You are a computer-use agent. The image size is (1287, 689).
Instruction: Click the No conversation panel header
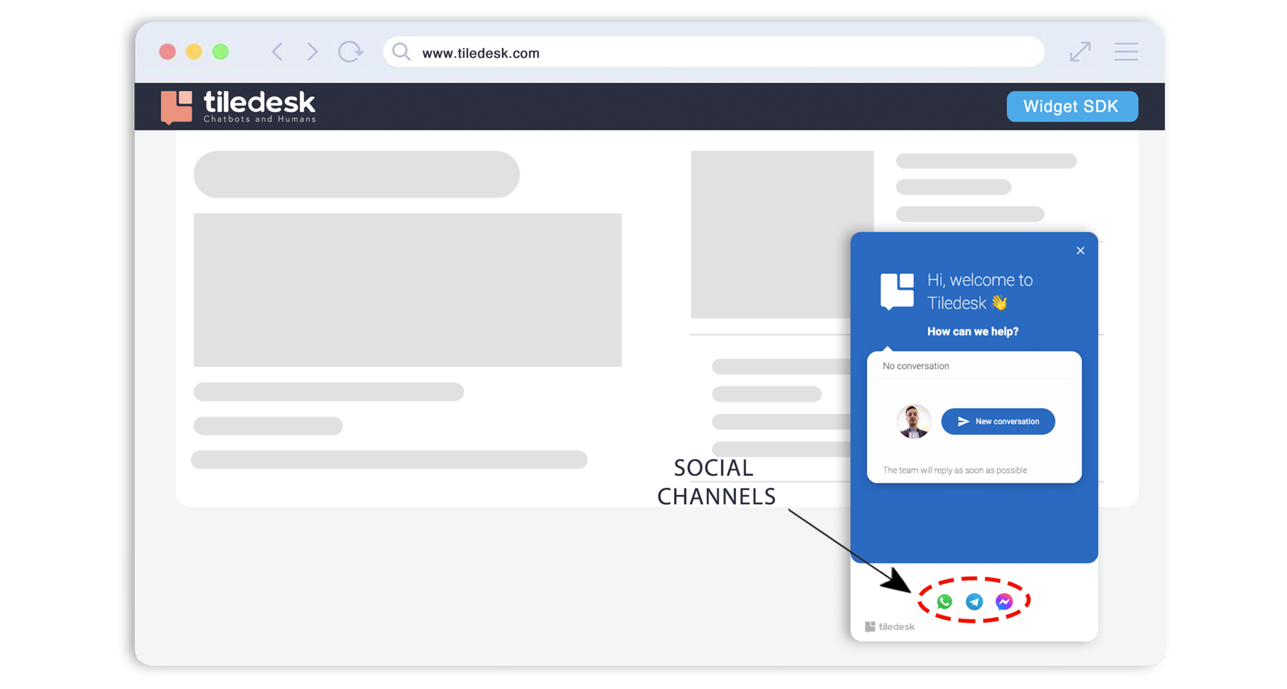click(x=916, y=366)
